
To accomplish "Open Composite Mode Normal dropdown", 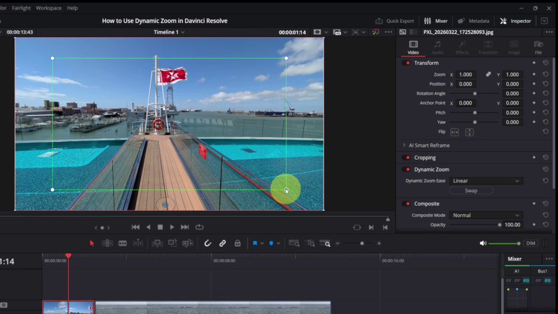I will coord(486,215).
